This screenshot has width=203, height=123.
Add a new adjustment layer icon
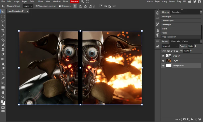coord(188,119)
